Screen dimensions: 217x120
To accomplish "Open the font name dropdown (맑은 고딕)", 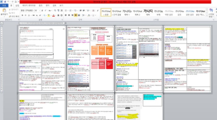I will click(27, 11).
